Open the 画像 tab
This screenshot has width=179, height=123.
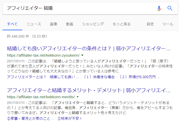(53, 24)
